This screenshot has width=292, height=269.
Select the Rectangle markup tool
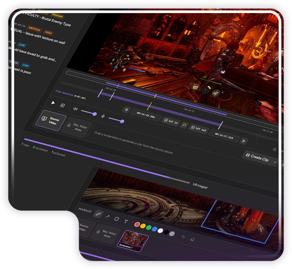(116, 219)
